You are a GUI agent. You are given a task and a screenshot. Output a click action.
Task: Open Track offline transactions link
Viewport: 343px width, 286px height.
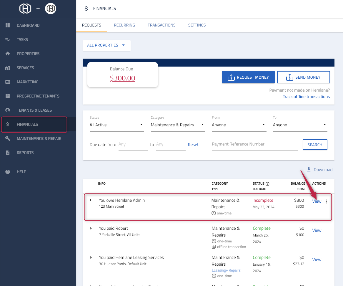click(x=306, y=97)
